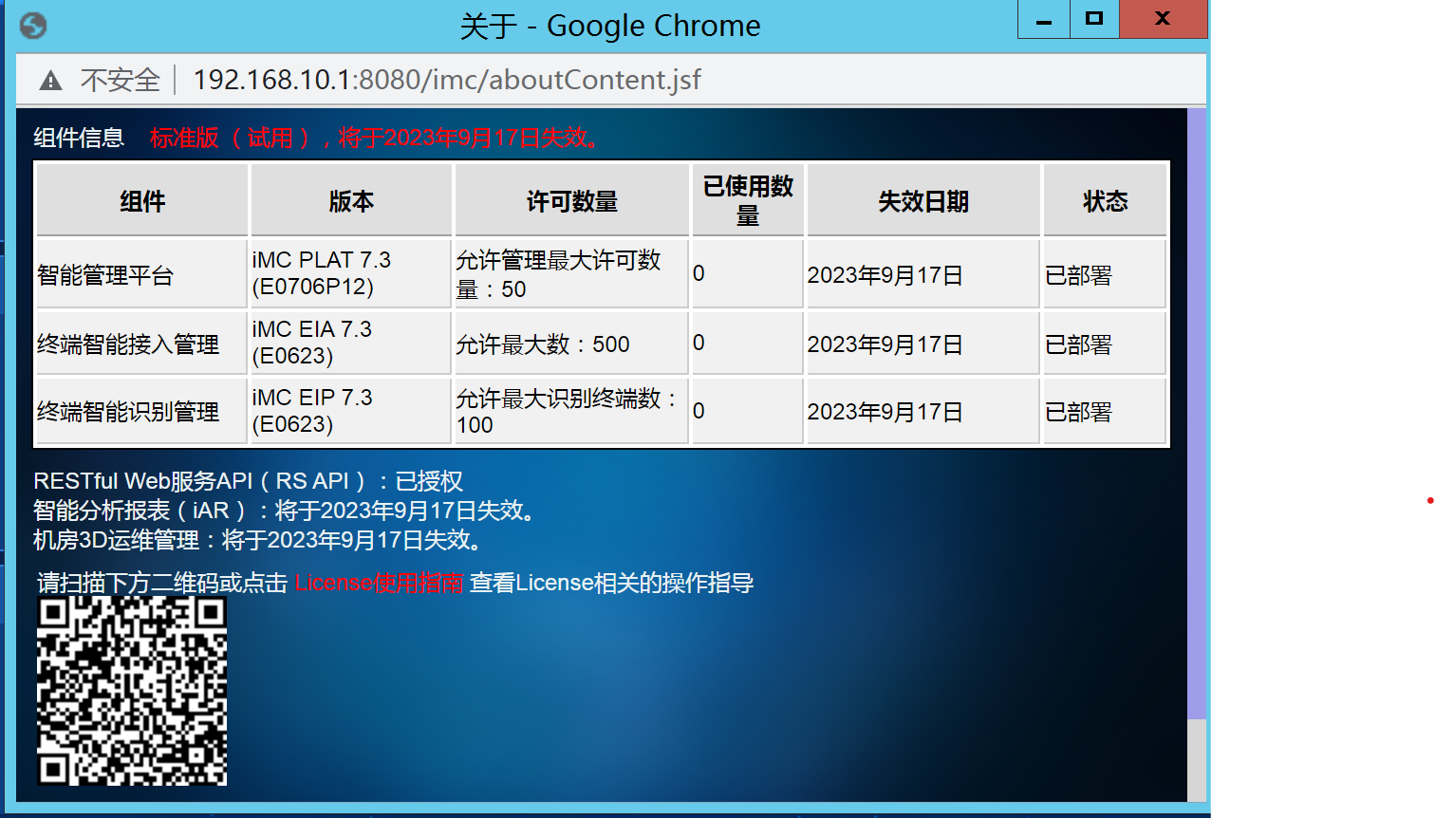Select the '智能管理平台' component cell
Viewport: 1435px width, 818px height.
[142, 274]
